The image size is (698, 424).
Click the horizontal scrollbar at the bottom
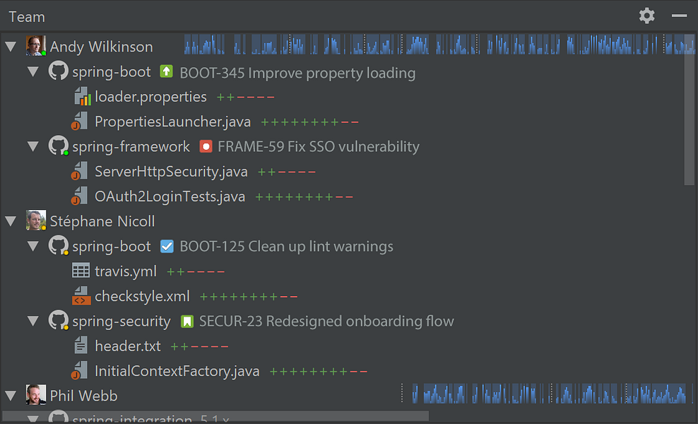pyautogui.click(x=215, y=416)
